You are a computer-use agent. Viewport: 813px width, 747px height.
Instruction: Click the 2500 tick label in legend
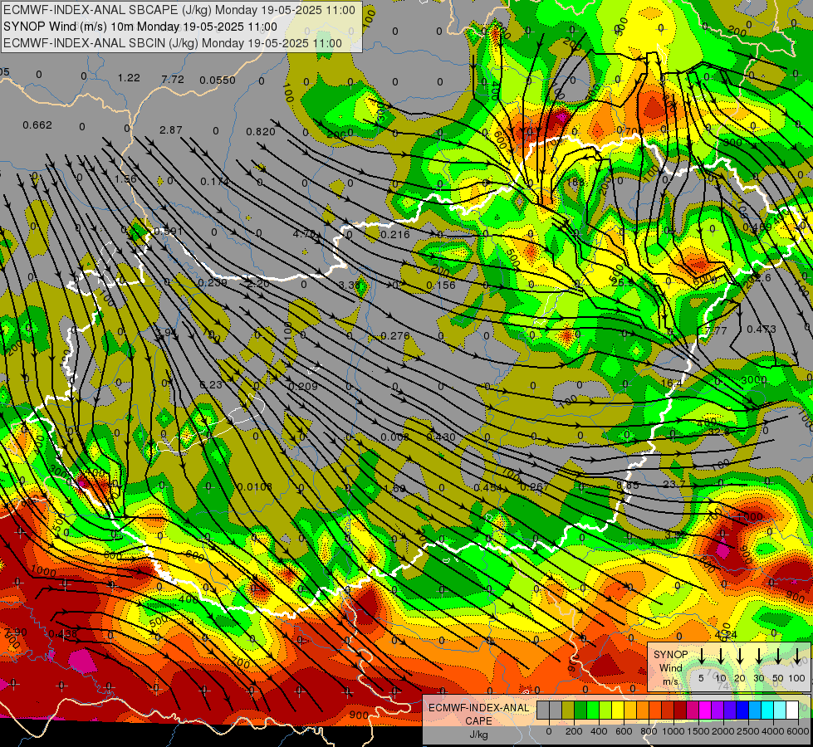coord(748,731)
